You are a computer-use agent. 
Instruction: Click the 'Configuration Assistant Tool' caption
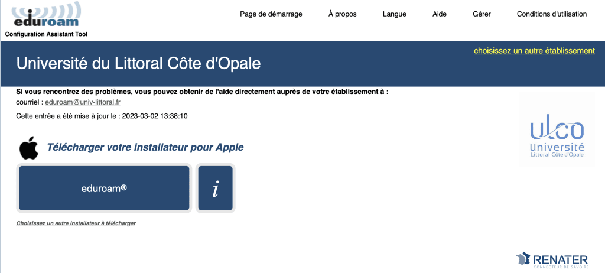click(x=46, y=34)
